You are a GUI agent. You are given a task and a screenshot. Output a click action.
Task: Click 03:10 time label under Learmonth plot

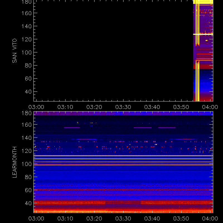pyautogui.click(x=65, y=219)
